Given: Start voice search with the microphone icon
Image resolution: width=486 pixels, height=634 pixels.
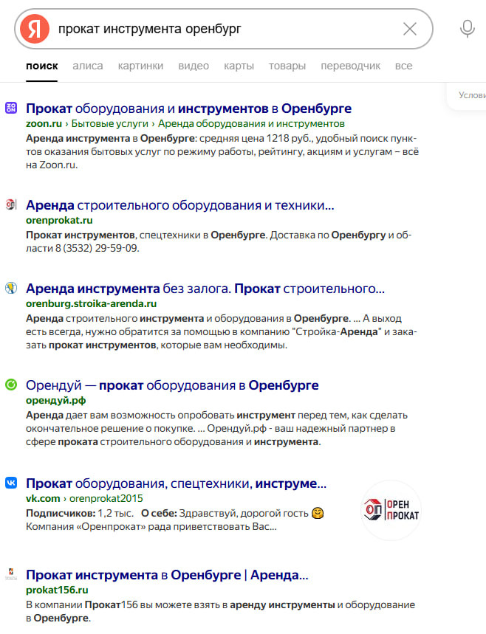Looking at the screenshot, I should (x=468, y=29).
